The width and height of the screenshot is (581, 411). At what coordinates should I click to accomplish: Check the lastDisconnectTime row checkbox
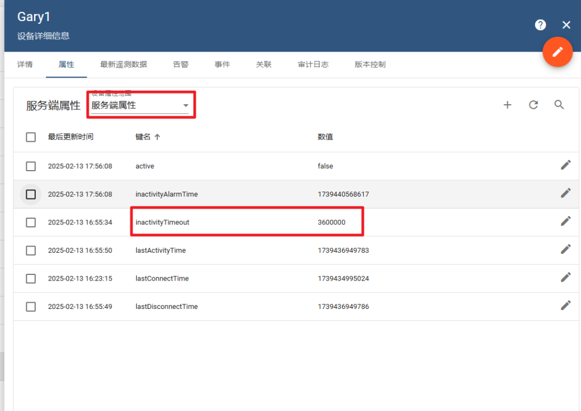31,307
